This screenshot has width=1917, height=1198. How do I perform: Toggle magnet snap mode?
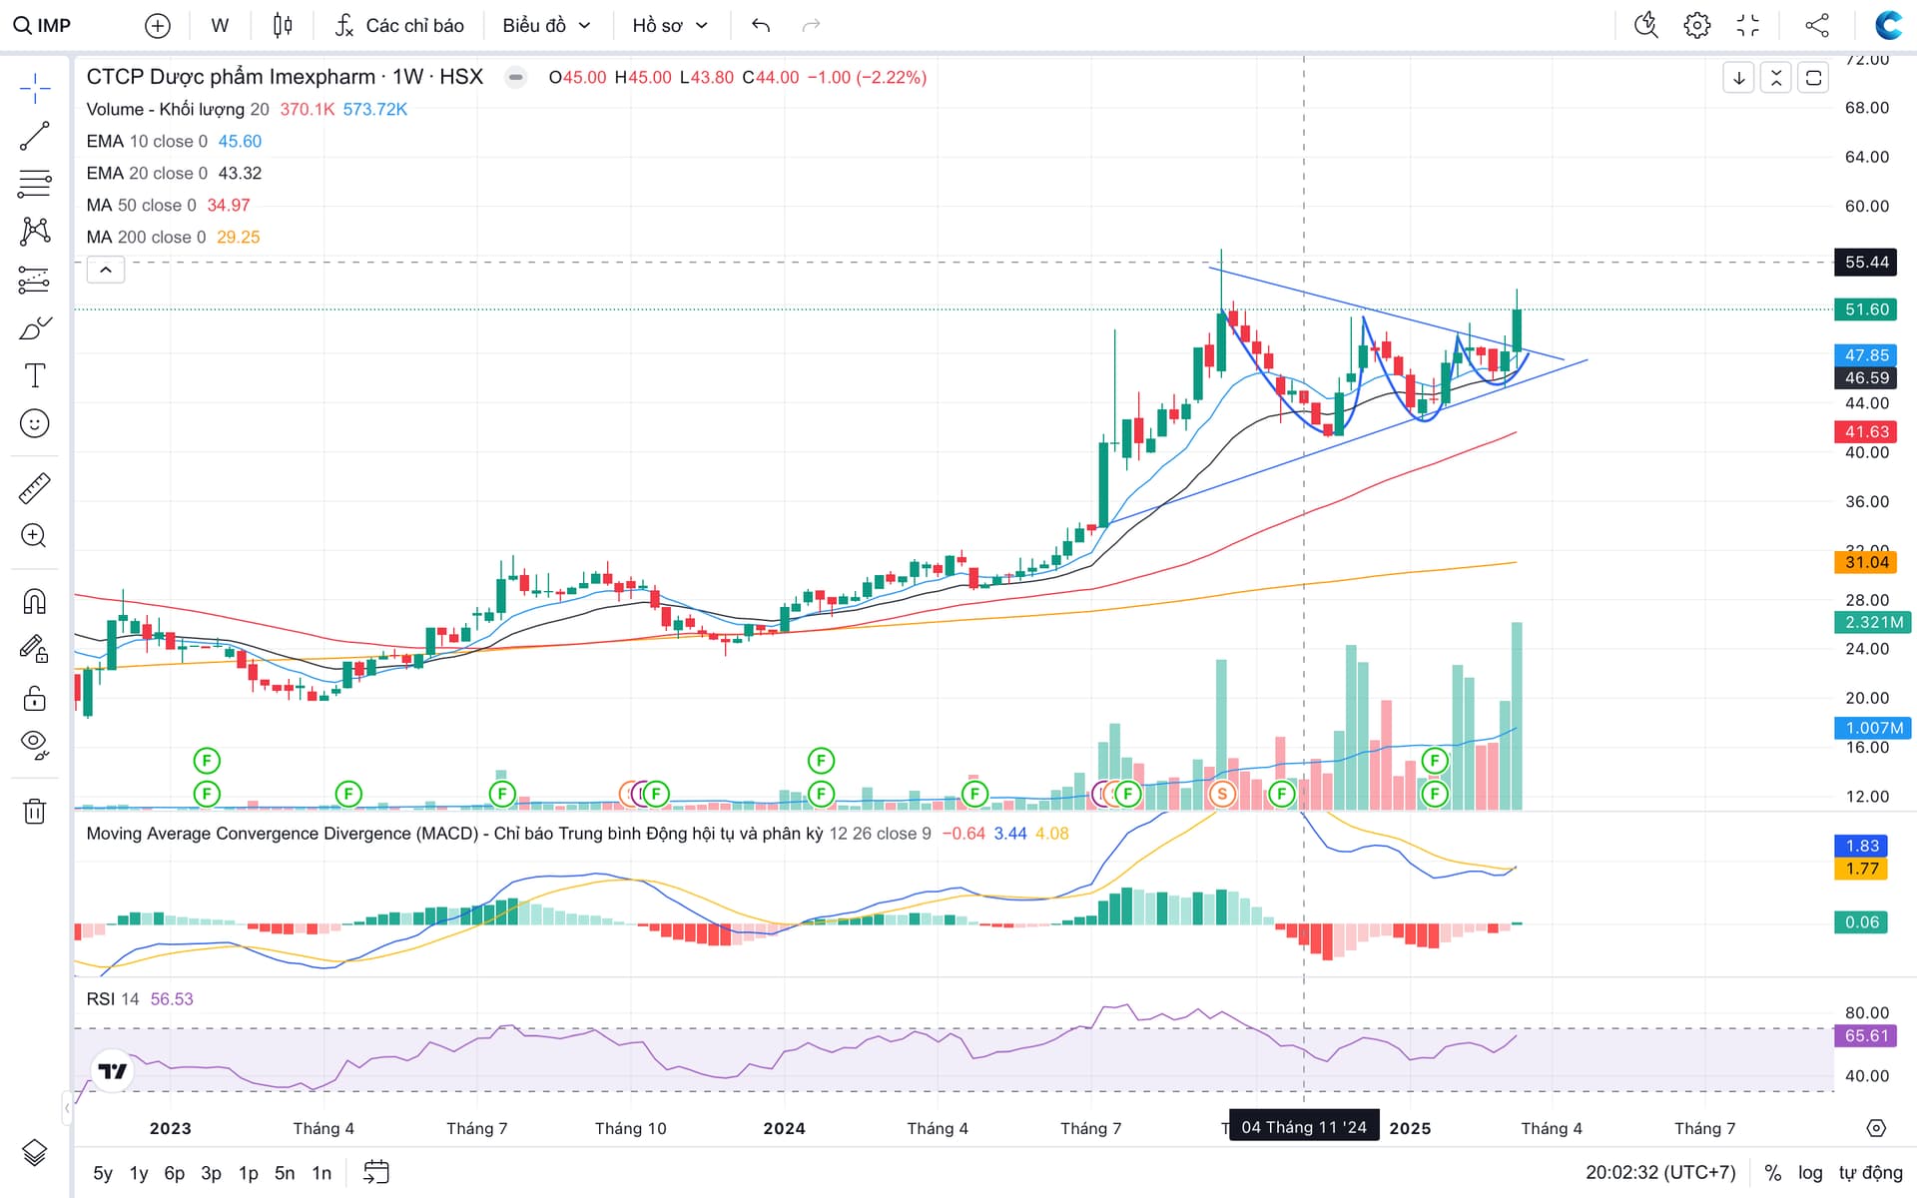pos(35,601)
